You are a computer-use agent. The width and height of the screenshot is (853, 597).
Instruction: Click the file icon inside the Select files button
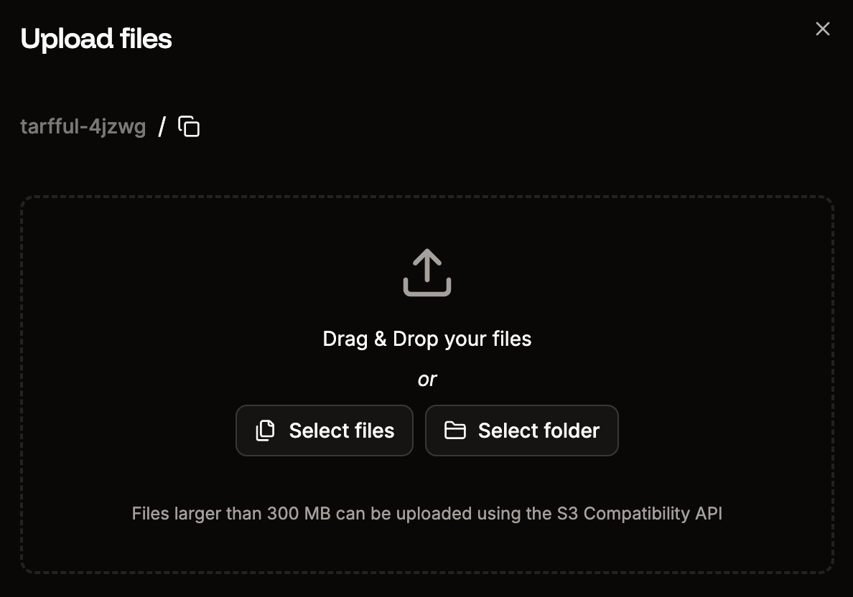point(265,431)
